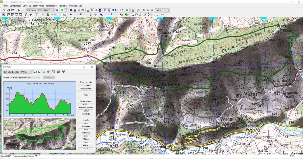Open the 100 % zoom level dropdown
This screenshot has height=159, width=303.
[162, 10]
